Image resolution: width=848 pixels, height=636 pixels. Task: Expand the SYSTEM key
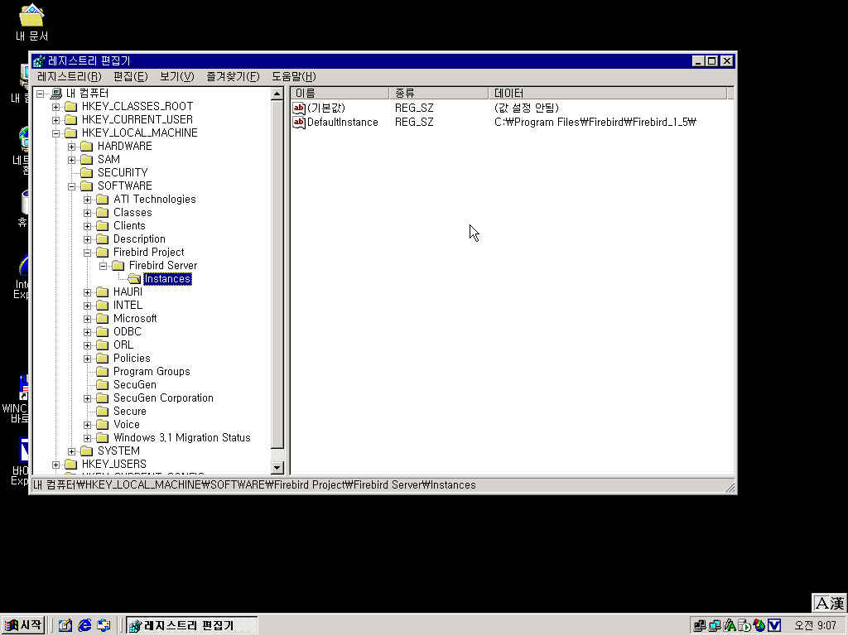(71, 451)
